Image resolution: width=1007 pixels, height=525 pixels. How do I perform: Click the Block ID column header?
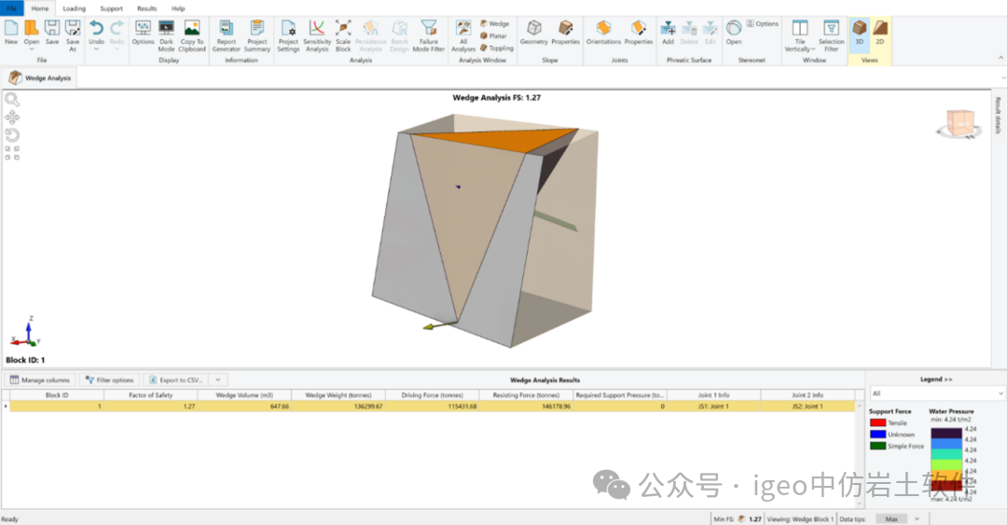pos(57,395)
